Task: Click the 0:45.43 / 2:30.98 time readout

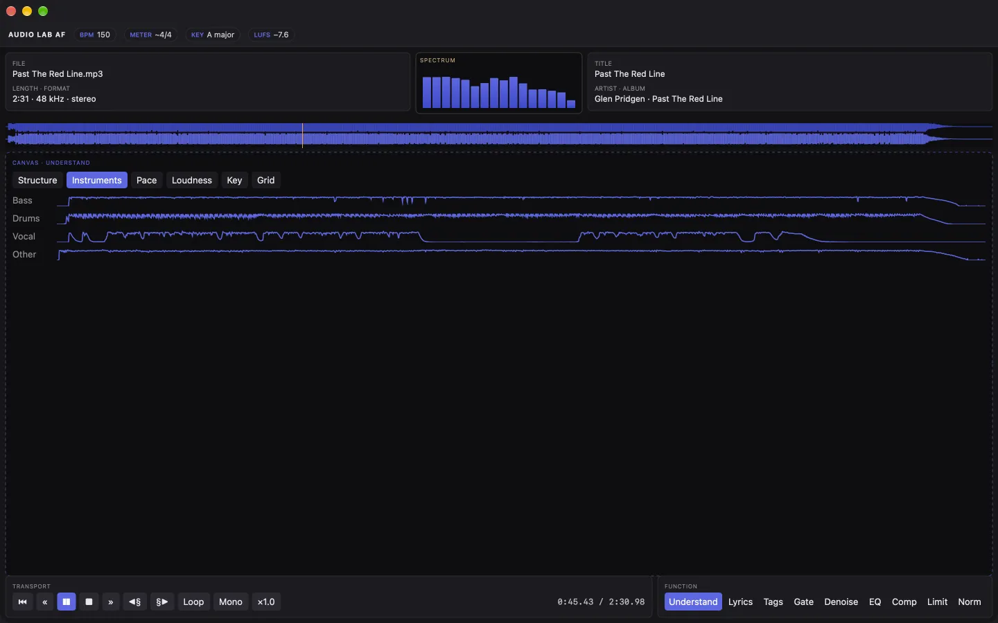Action: [x=601, y=602]
